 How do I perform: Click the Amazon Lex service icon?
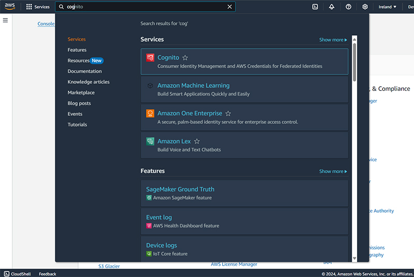(x=150, y=141)
